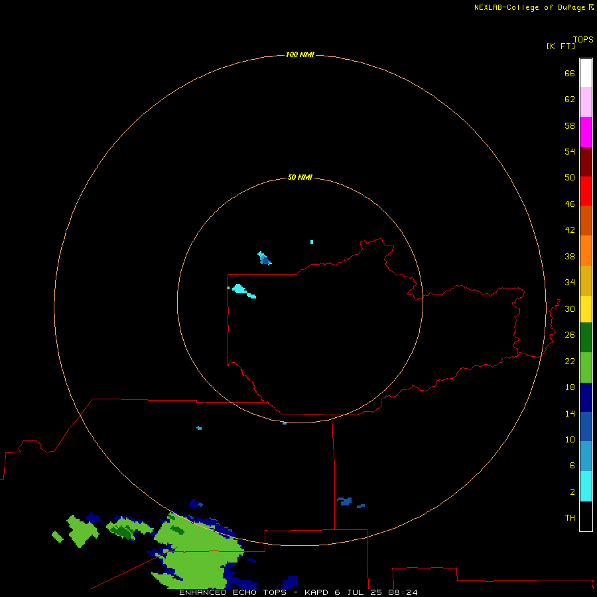Click the legend value 10
This screenshot has height=597, width=597.
click(570, 439)
